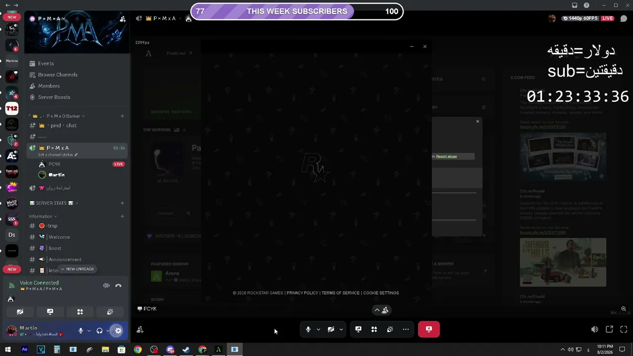Click the screen share icon in call bar

(359, 329)
